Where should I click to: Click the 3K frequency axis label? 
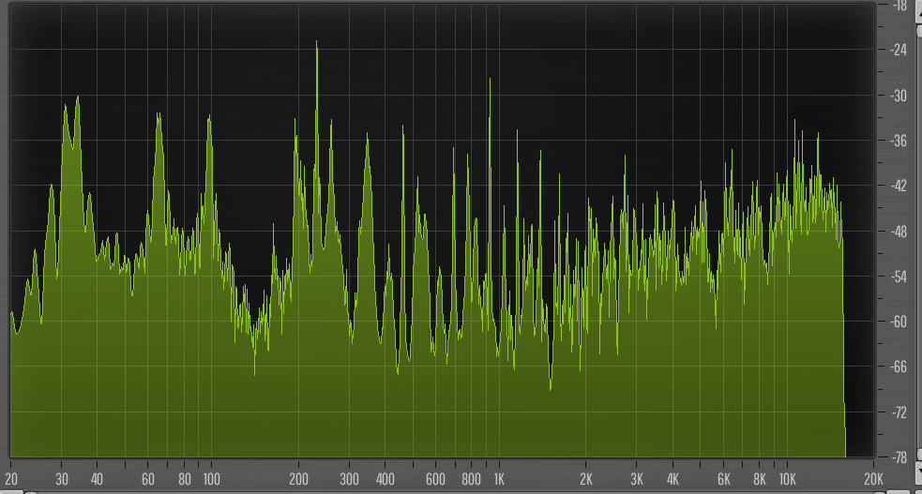pyautogui.click(x=637, y=479)
